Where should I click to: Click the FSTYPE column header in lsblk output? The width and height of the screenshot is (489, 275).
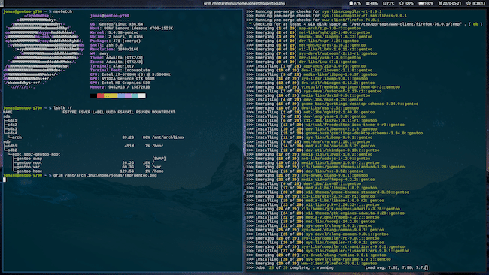69,112
